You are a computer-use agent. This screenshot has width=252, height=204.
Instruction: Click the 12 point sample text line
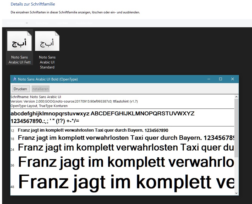[93, 130]
